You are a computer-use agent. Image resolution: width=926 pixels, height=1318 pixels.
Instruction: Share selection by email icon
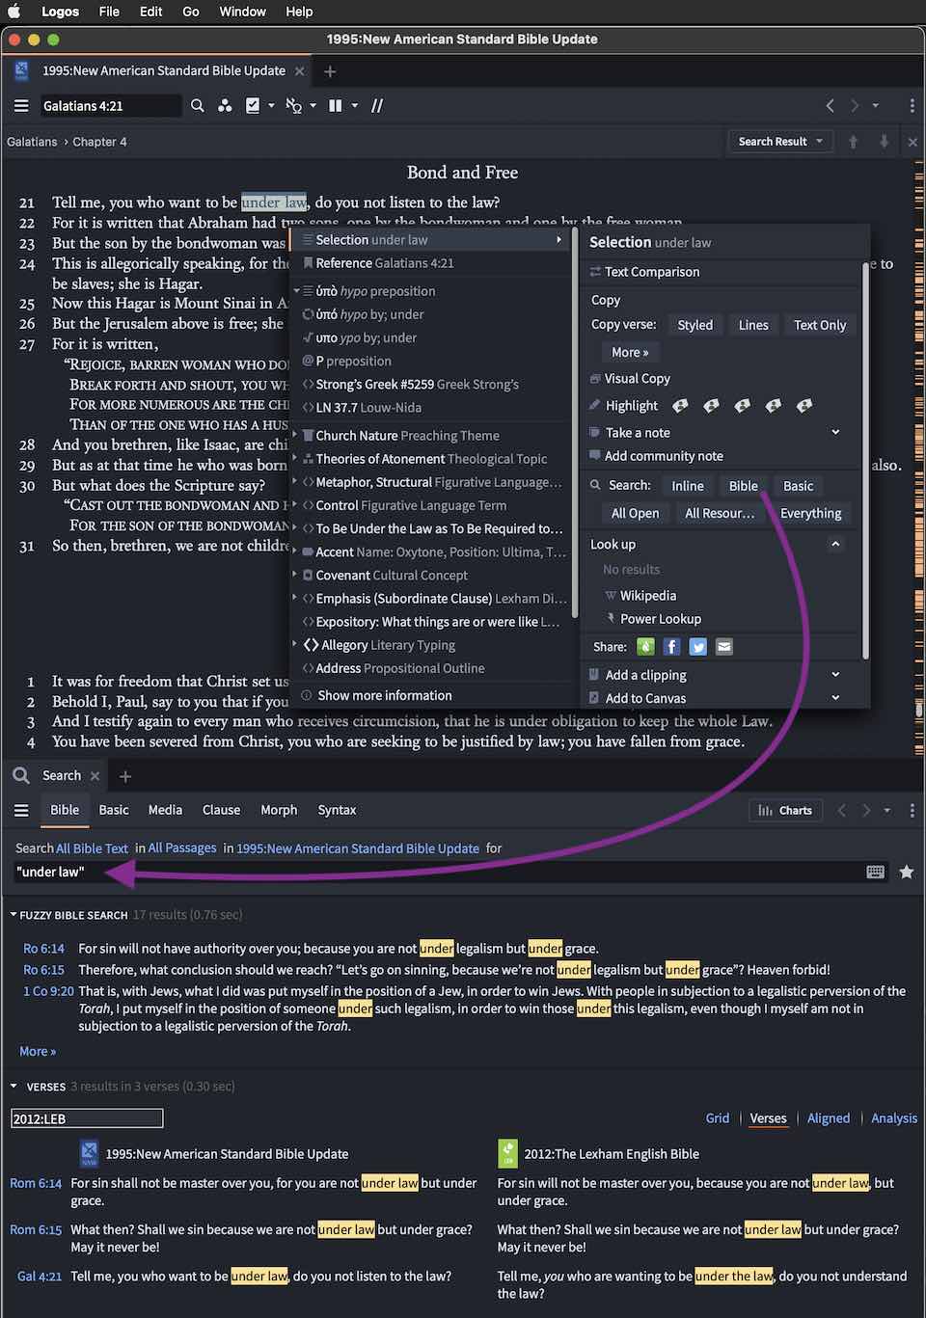pos(724,647)
